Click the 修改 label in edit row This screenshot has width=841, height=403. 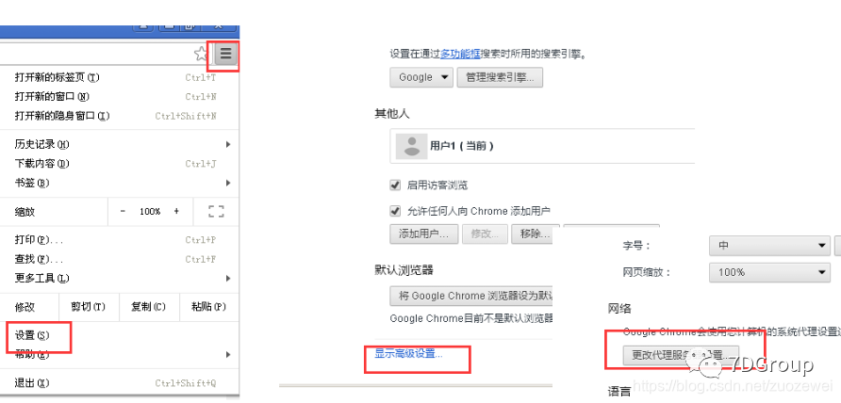point(25,307)
